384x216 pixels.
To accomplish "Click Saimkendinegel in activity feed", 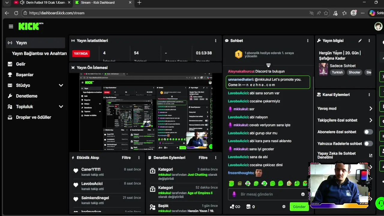I will (95, 198).
